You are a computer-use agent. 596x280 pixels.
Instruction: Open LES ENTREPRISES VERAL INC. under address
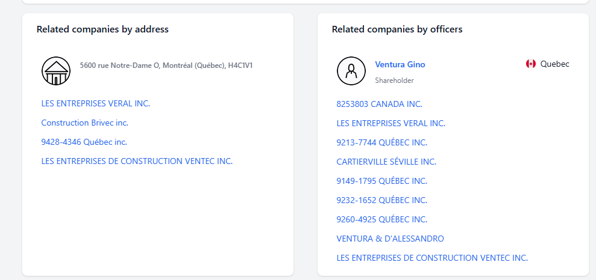coord(96,103)
